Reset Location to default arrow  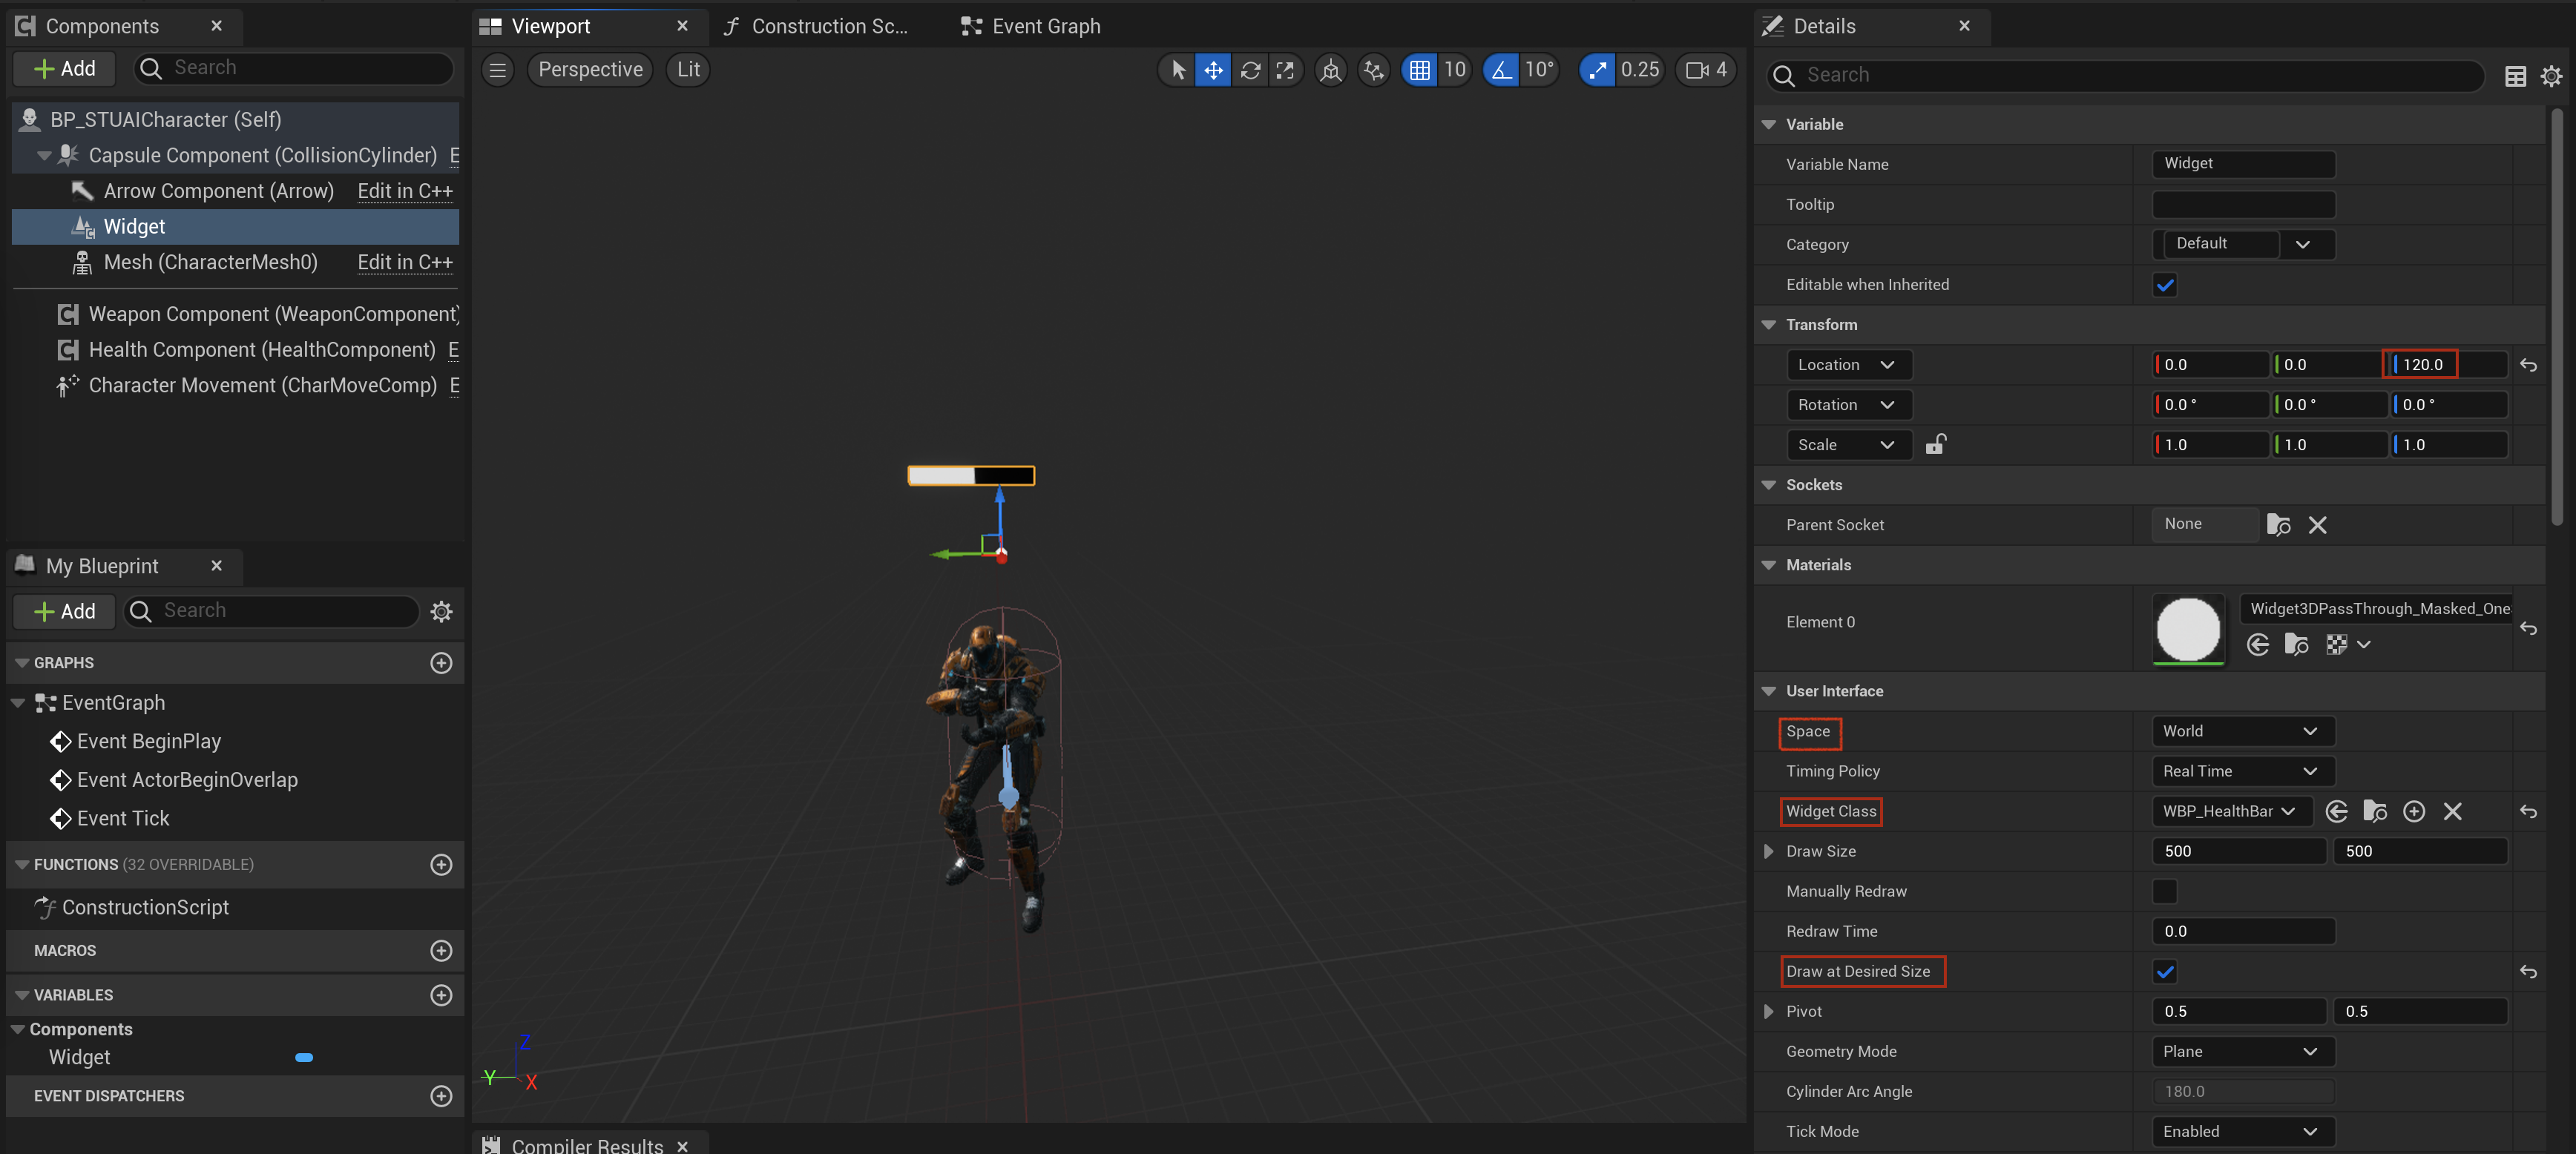(x=2528, y=366)
